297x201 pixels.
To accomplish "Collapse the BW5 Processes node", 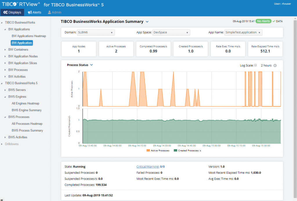I will pos(5,117).
